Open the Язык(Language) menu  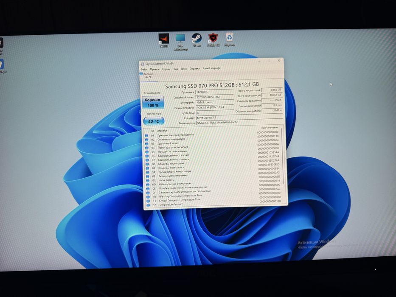tap(212, 68)
